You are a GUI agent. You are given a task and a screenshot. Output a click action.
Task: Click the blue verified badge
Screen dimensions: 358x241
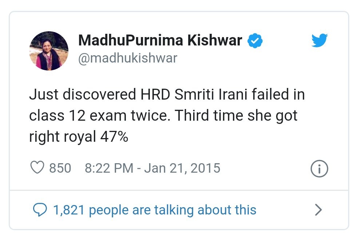tap(255, 41)
